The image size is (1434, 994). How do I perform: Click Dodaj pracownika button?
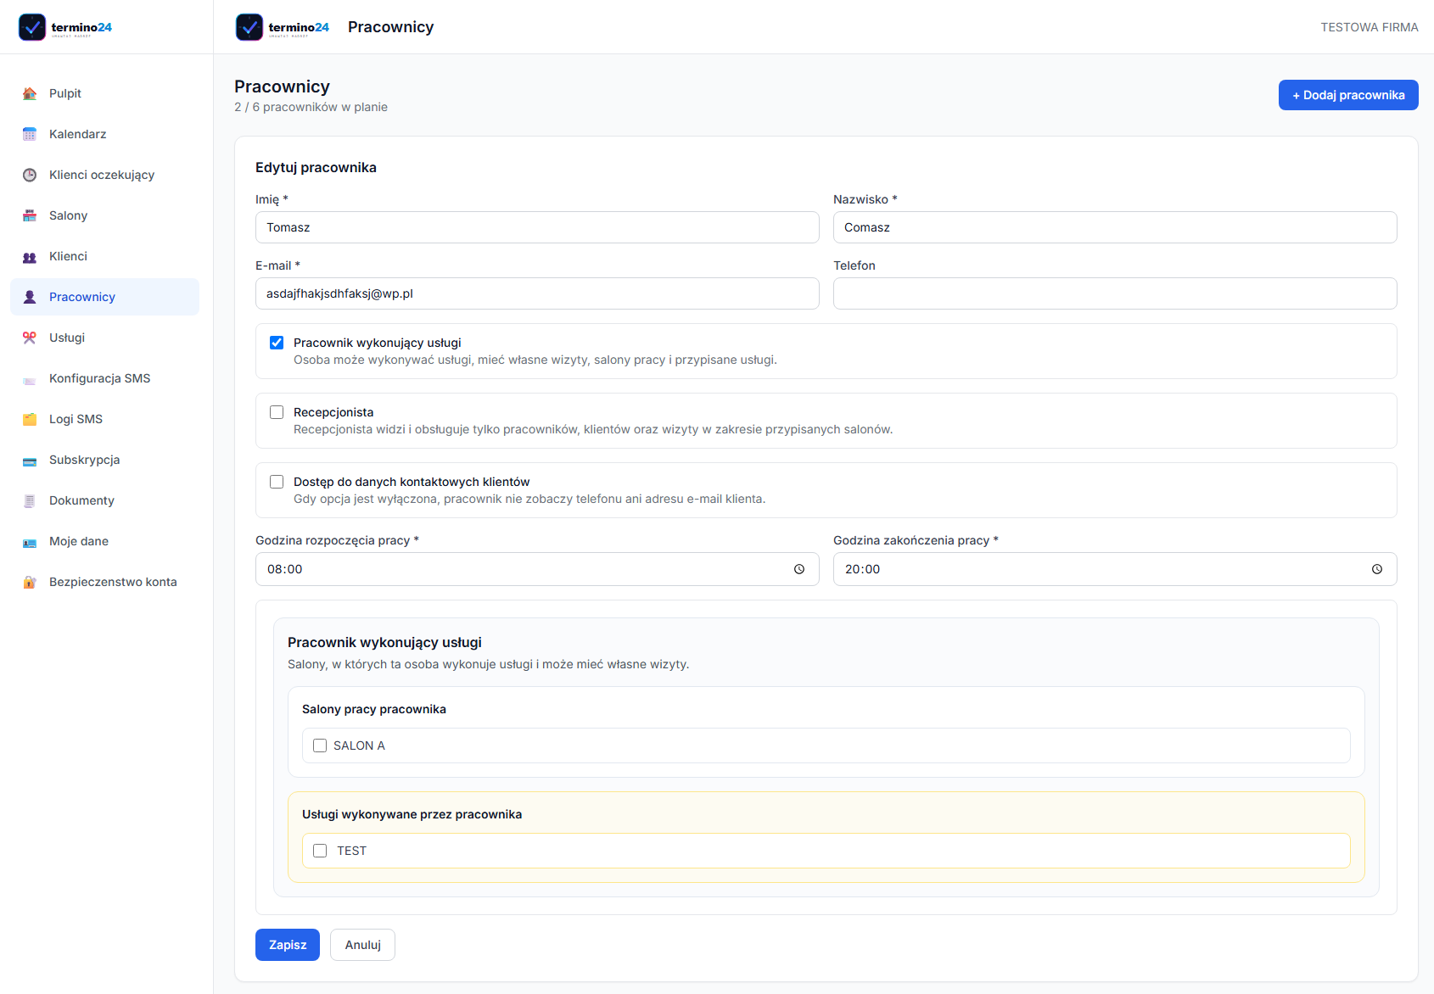[x=1348, y=95]
